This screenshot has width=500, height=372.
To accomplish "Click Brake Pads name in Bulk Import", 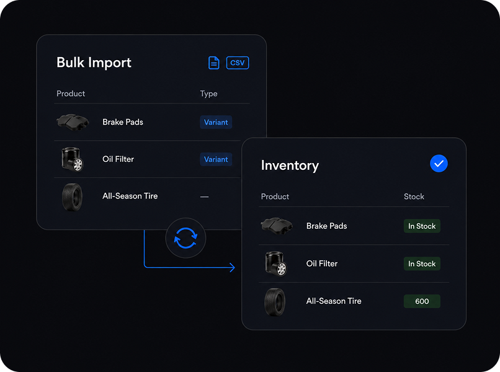I will pos(123,122).
